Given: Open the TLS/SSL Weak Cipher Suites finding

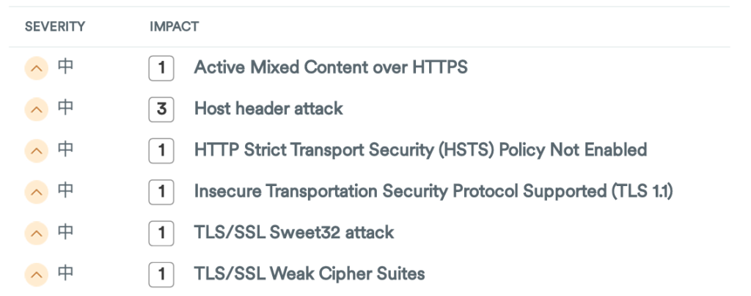Looking at the screenshot, I should click(309, 275).
